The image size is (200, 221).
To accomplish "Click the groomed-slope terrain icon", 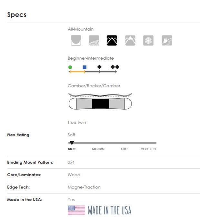I will (94, 40).
